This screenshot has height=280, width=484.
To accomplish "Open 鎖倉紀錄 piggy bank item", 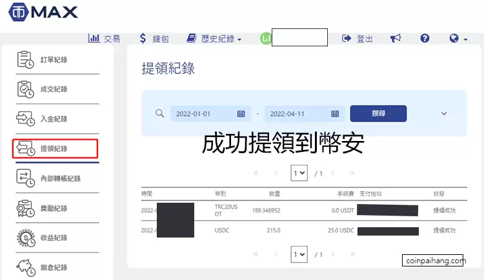I will click(26, 267).
